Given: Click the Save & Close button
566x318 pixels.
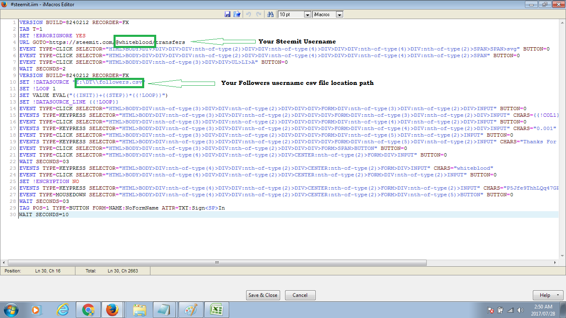Looking at the screenshot, I should (263, 295).
